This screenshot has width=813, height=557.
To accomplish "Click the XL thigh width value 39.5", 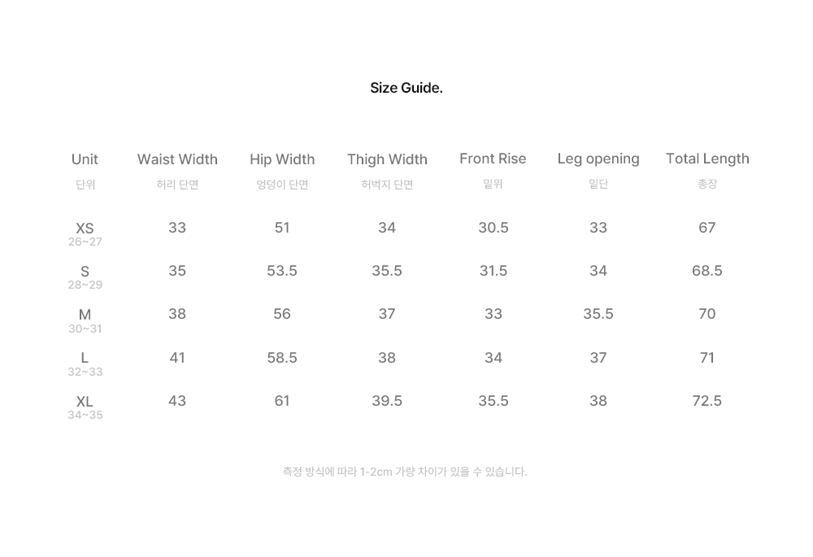I will (x=387, y=401).
